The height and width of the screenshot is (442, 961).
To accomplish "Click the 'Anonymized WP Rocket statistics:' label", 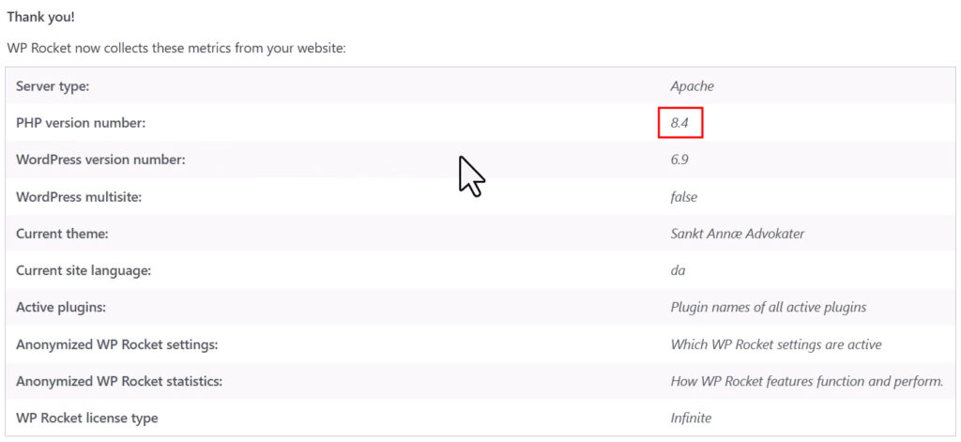I will click(x=119, y=381).
